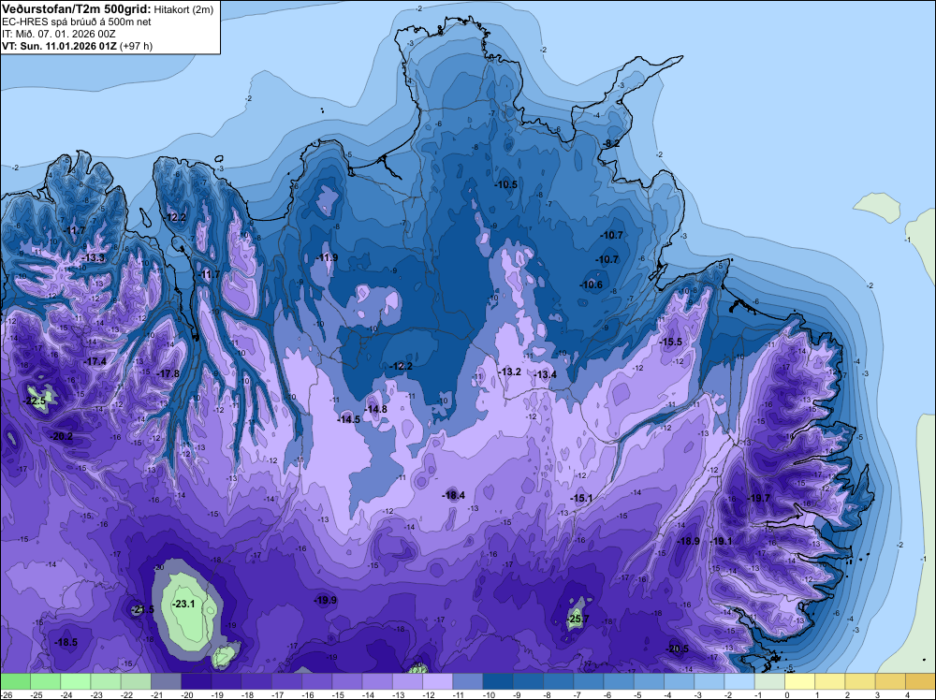The width and height of the screenshot is (936, 700).
Task: Click the legend swatch between -2 and -1
Action: pos(739,681)
